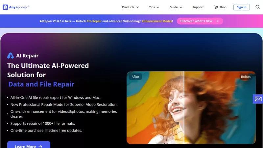Click the Sign in button

pos(242,7)
